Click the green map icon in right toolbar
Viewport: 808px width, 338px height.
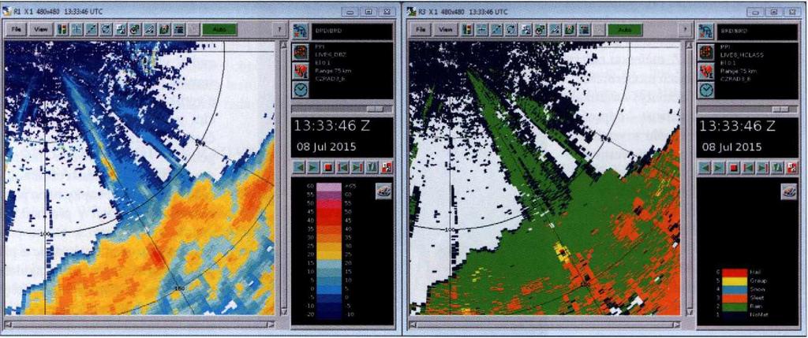tap(570, 30)
